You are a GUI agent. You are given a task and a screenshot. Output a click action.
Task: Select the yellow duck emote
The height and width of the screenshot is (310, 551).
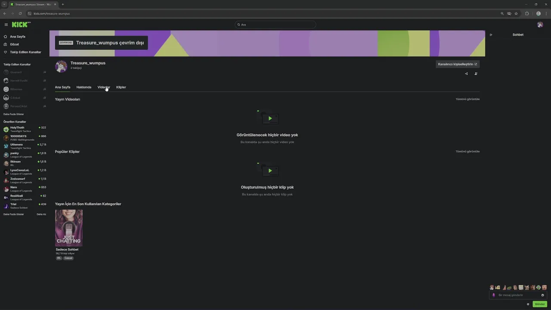498,288
